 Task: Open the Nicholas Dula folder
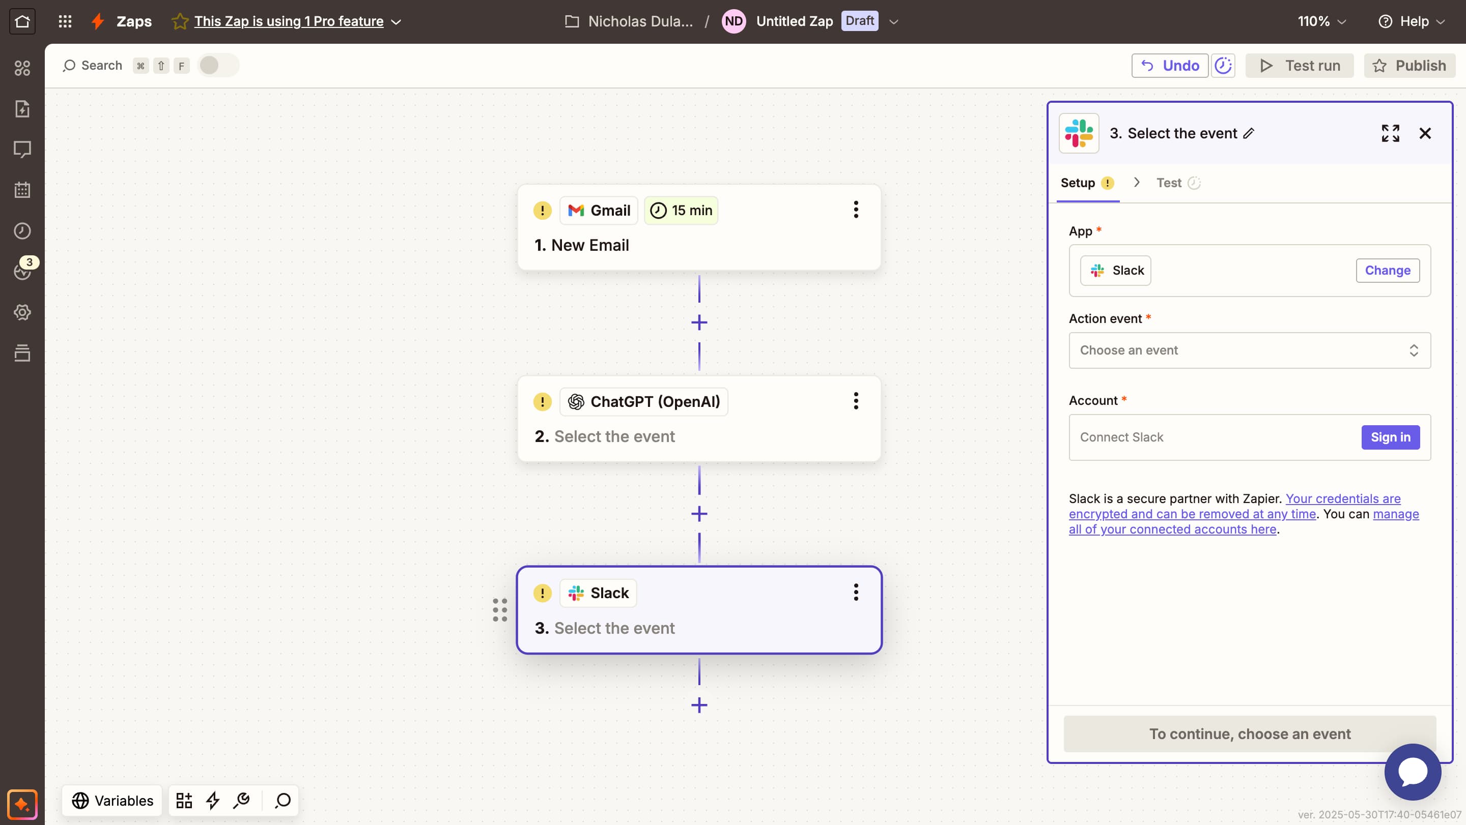pos(628,21)
